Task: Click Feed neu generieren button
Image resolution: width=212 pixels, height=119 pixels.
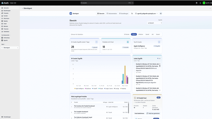Action: pyautogui.click(x=153, y=113)
